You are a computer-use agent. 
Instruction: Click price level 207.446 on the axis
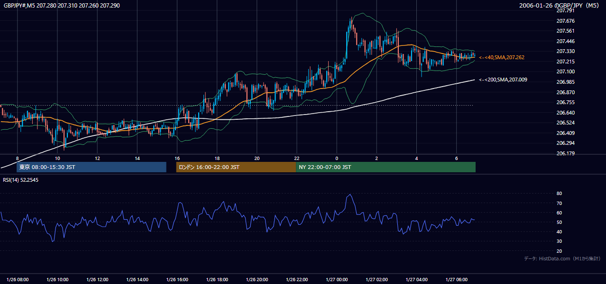pos(565,41)
